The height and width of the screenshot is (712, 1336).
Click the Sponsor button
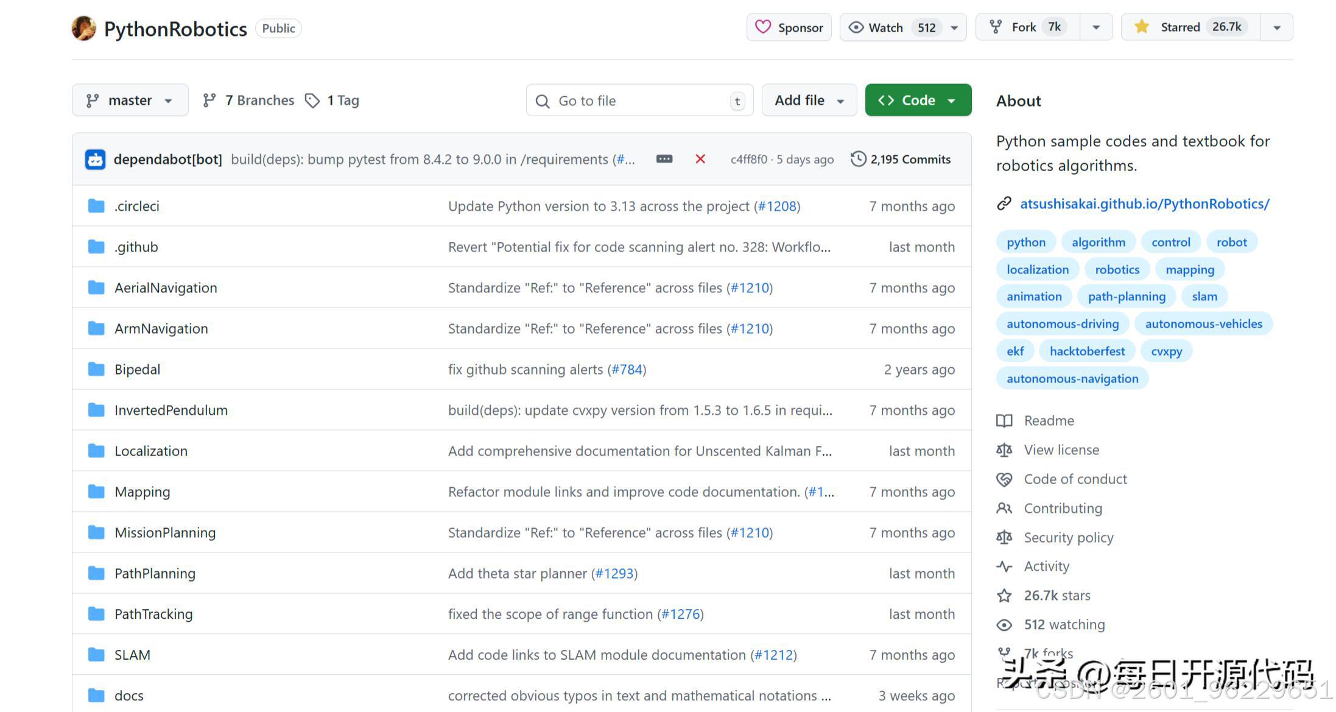tap(789, 27)
